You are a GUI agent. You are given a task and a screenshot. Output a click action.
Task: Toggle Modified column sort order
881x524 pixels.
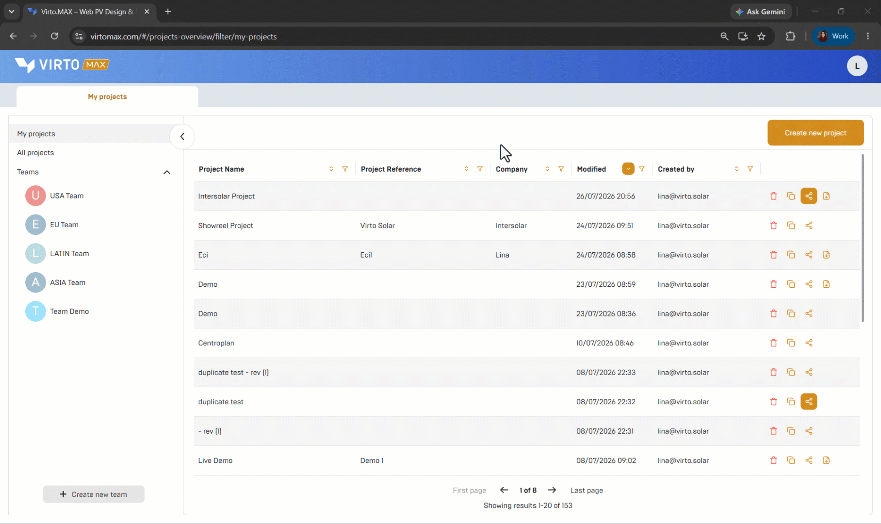pos(628,169)
